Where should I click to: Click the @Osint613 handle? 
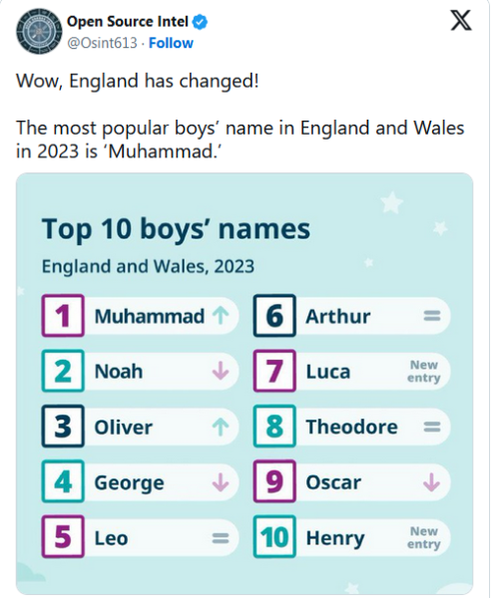(x=102, y=43)
